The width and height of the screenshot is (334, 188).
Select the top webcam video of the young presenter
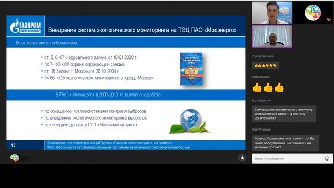(x=272, y=13)
